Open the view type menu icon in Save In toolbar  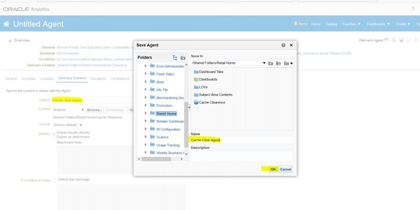pyautogui.click(x=288, y=63)
